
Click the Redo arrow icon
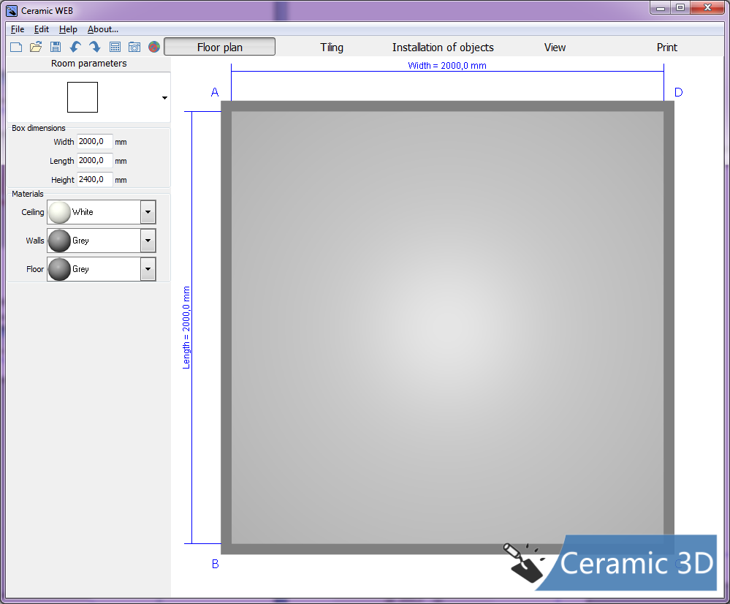[x=95, y=47]
